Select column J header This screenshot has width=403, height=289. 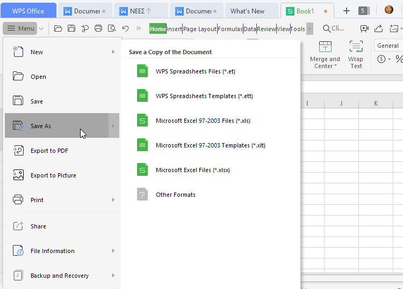pyautogui.click(x=341, y=103)
